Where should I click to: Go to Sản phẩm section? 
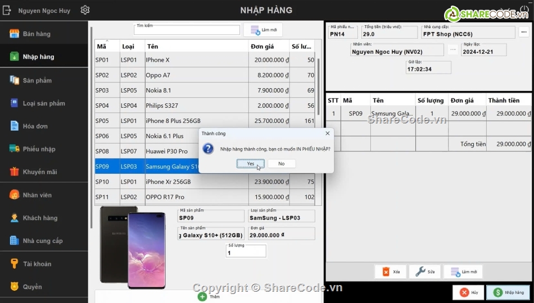[x=44, y=80]
